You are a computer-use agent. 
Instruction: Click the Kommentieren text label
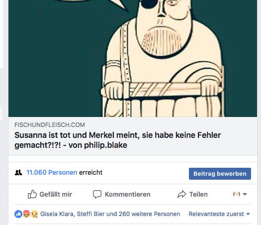[128, 194]
